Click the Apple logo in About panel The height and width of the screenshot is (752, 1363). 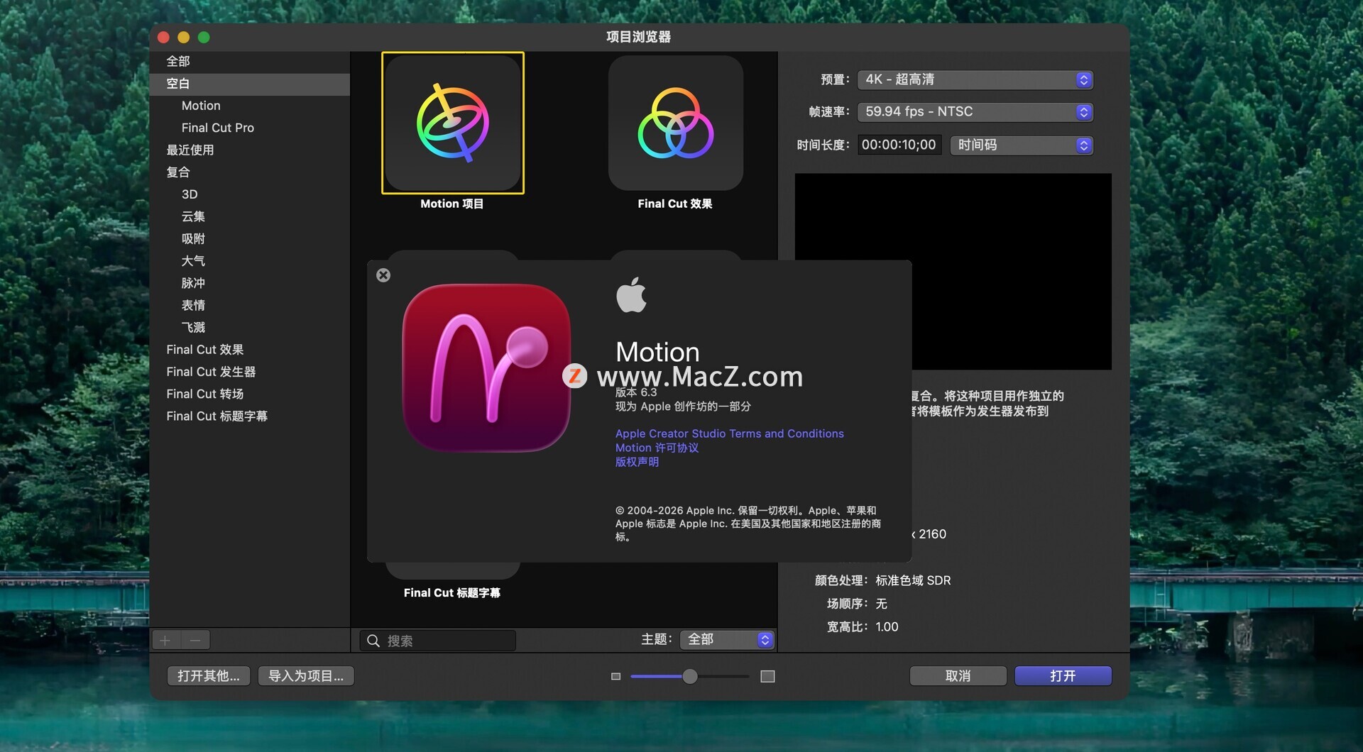click(631, 294)
